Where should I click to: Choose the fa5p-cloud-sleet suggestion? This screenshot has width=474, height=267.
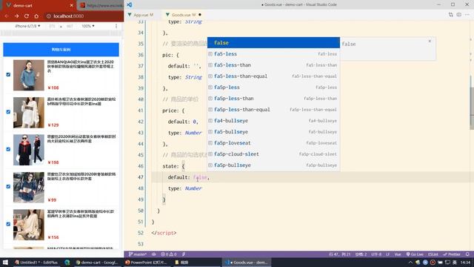coord(273,154)
